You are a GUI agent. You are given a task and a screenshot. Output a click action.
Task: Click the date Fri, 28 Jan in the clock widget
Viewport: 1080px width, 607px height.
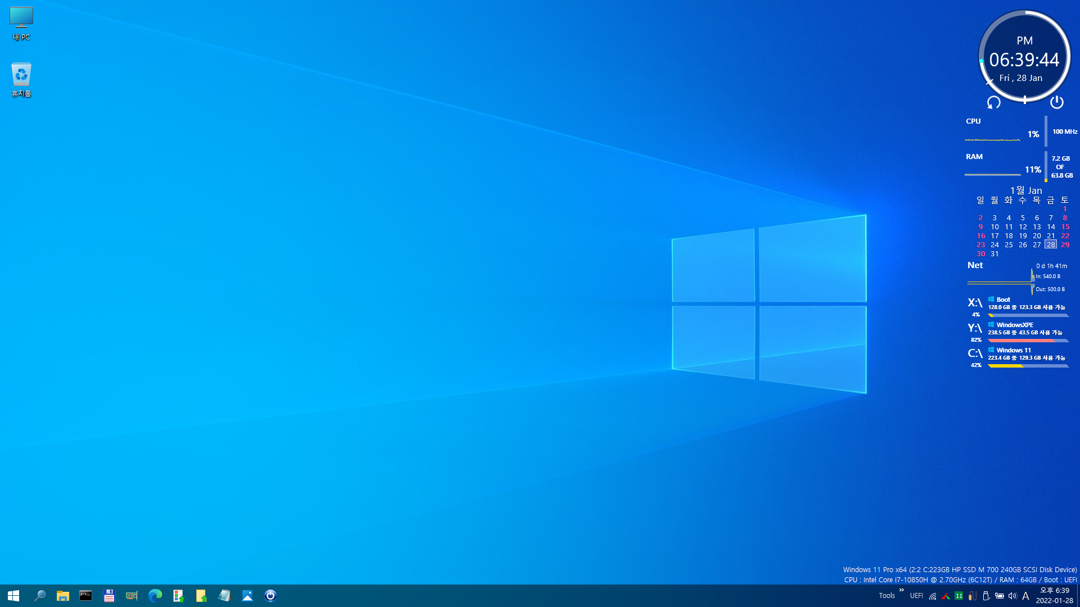[x=1021, y=78]
